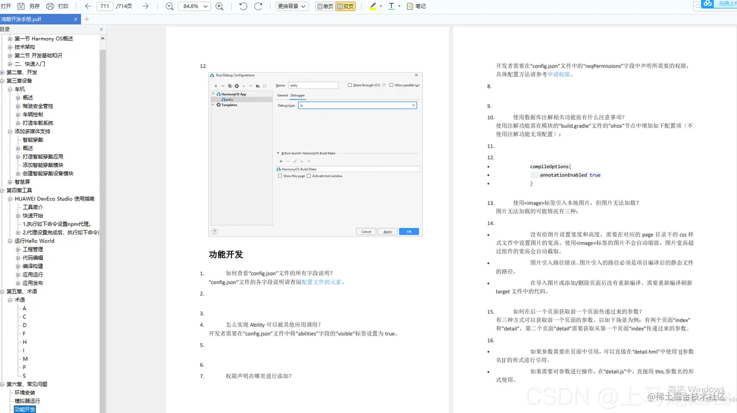Rotate page counterclockwise icon
This screenshot has width=737, height=413.
[x=243, y=6]
